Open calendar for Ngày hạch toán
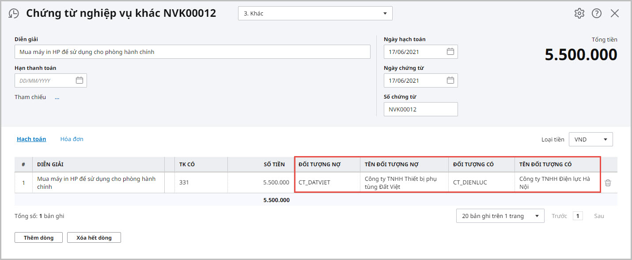This screenshot has height=260, width=632. 450,52
